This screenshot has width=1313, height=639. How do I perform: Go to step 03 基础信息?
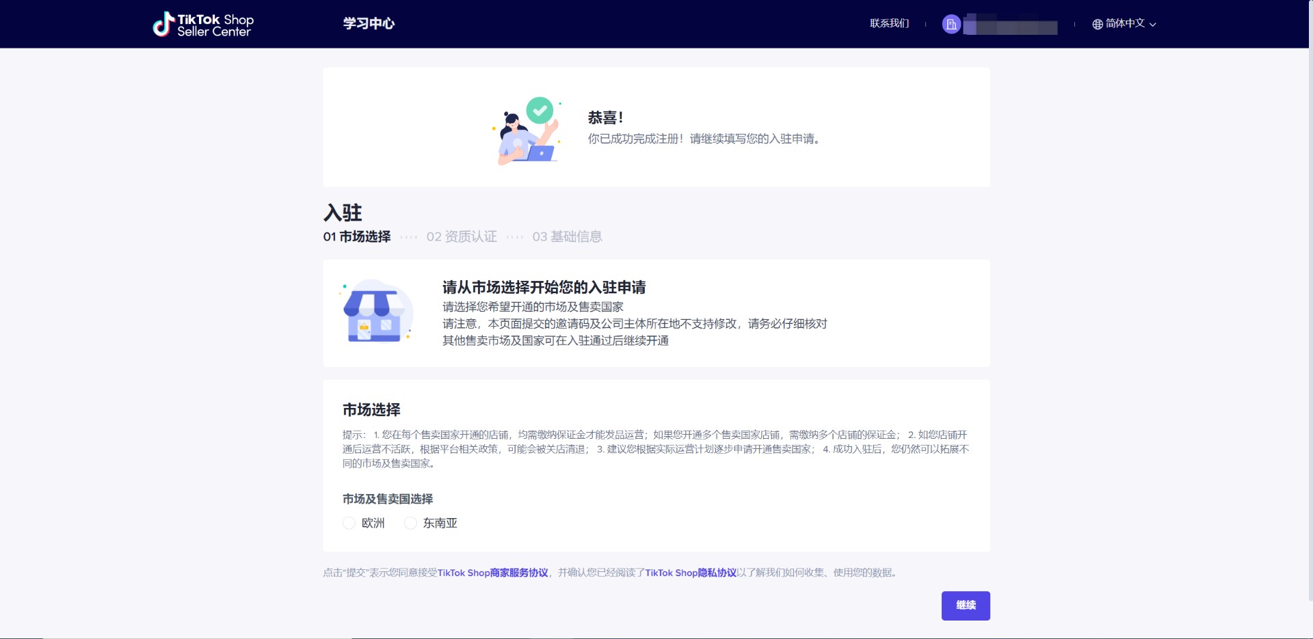567,236
